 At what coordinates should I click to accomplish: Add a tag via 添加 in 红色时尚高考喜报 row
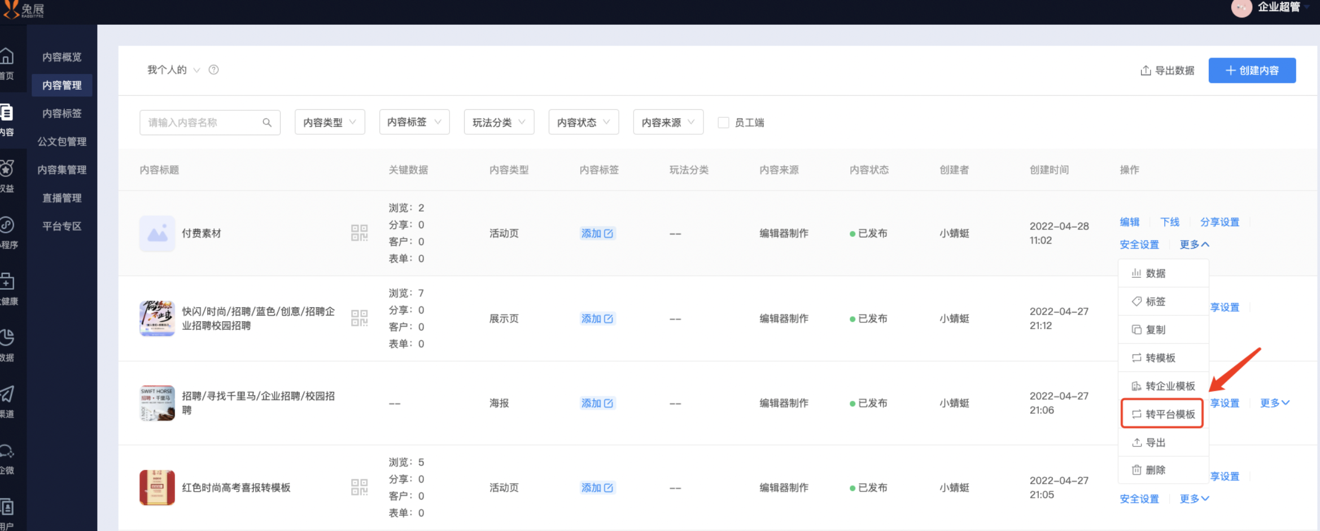click(597, 488)
